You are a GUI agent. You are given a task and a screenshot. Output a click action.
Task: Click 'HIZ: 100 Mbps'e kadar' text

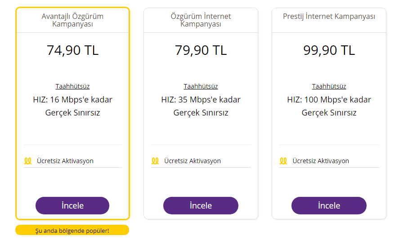(329, 100)
